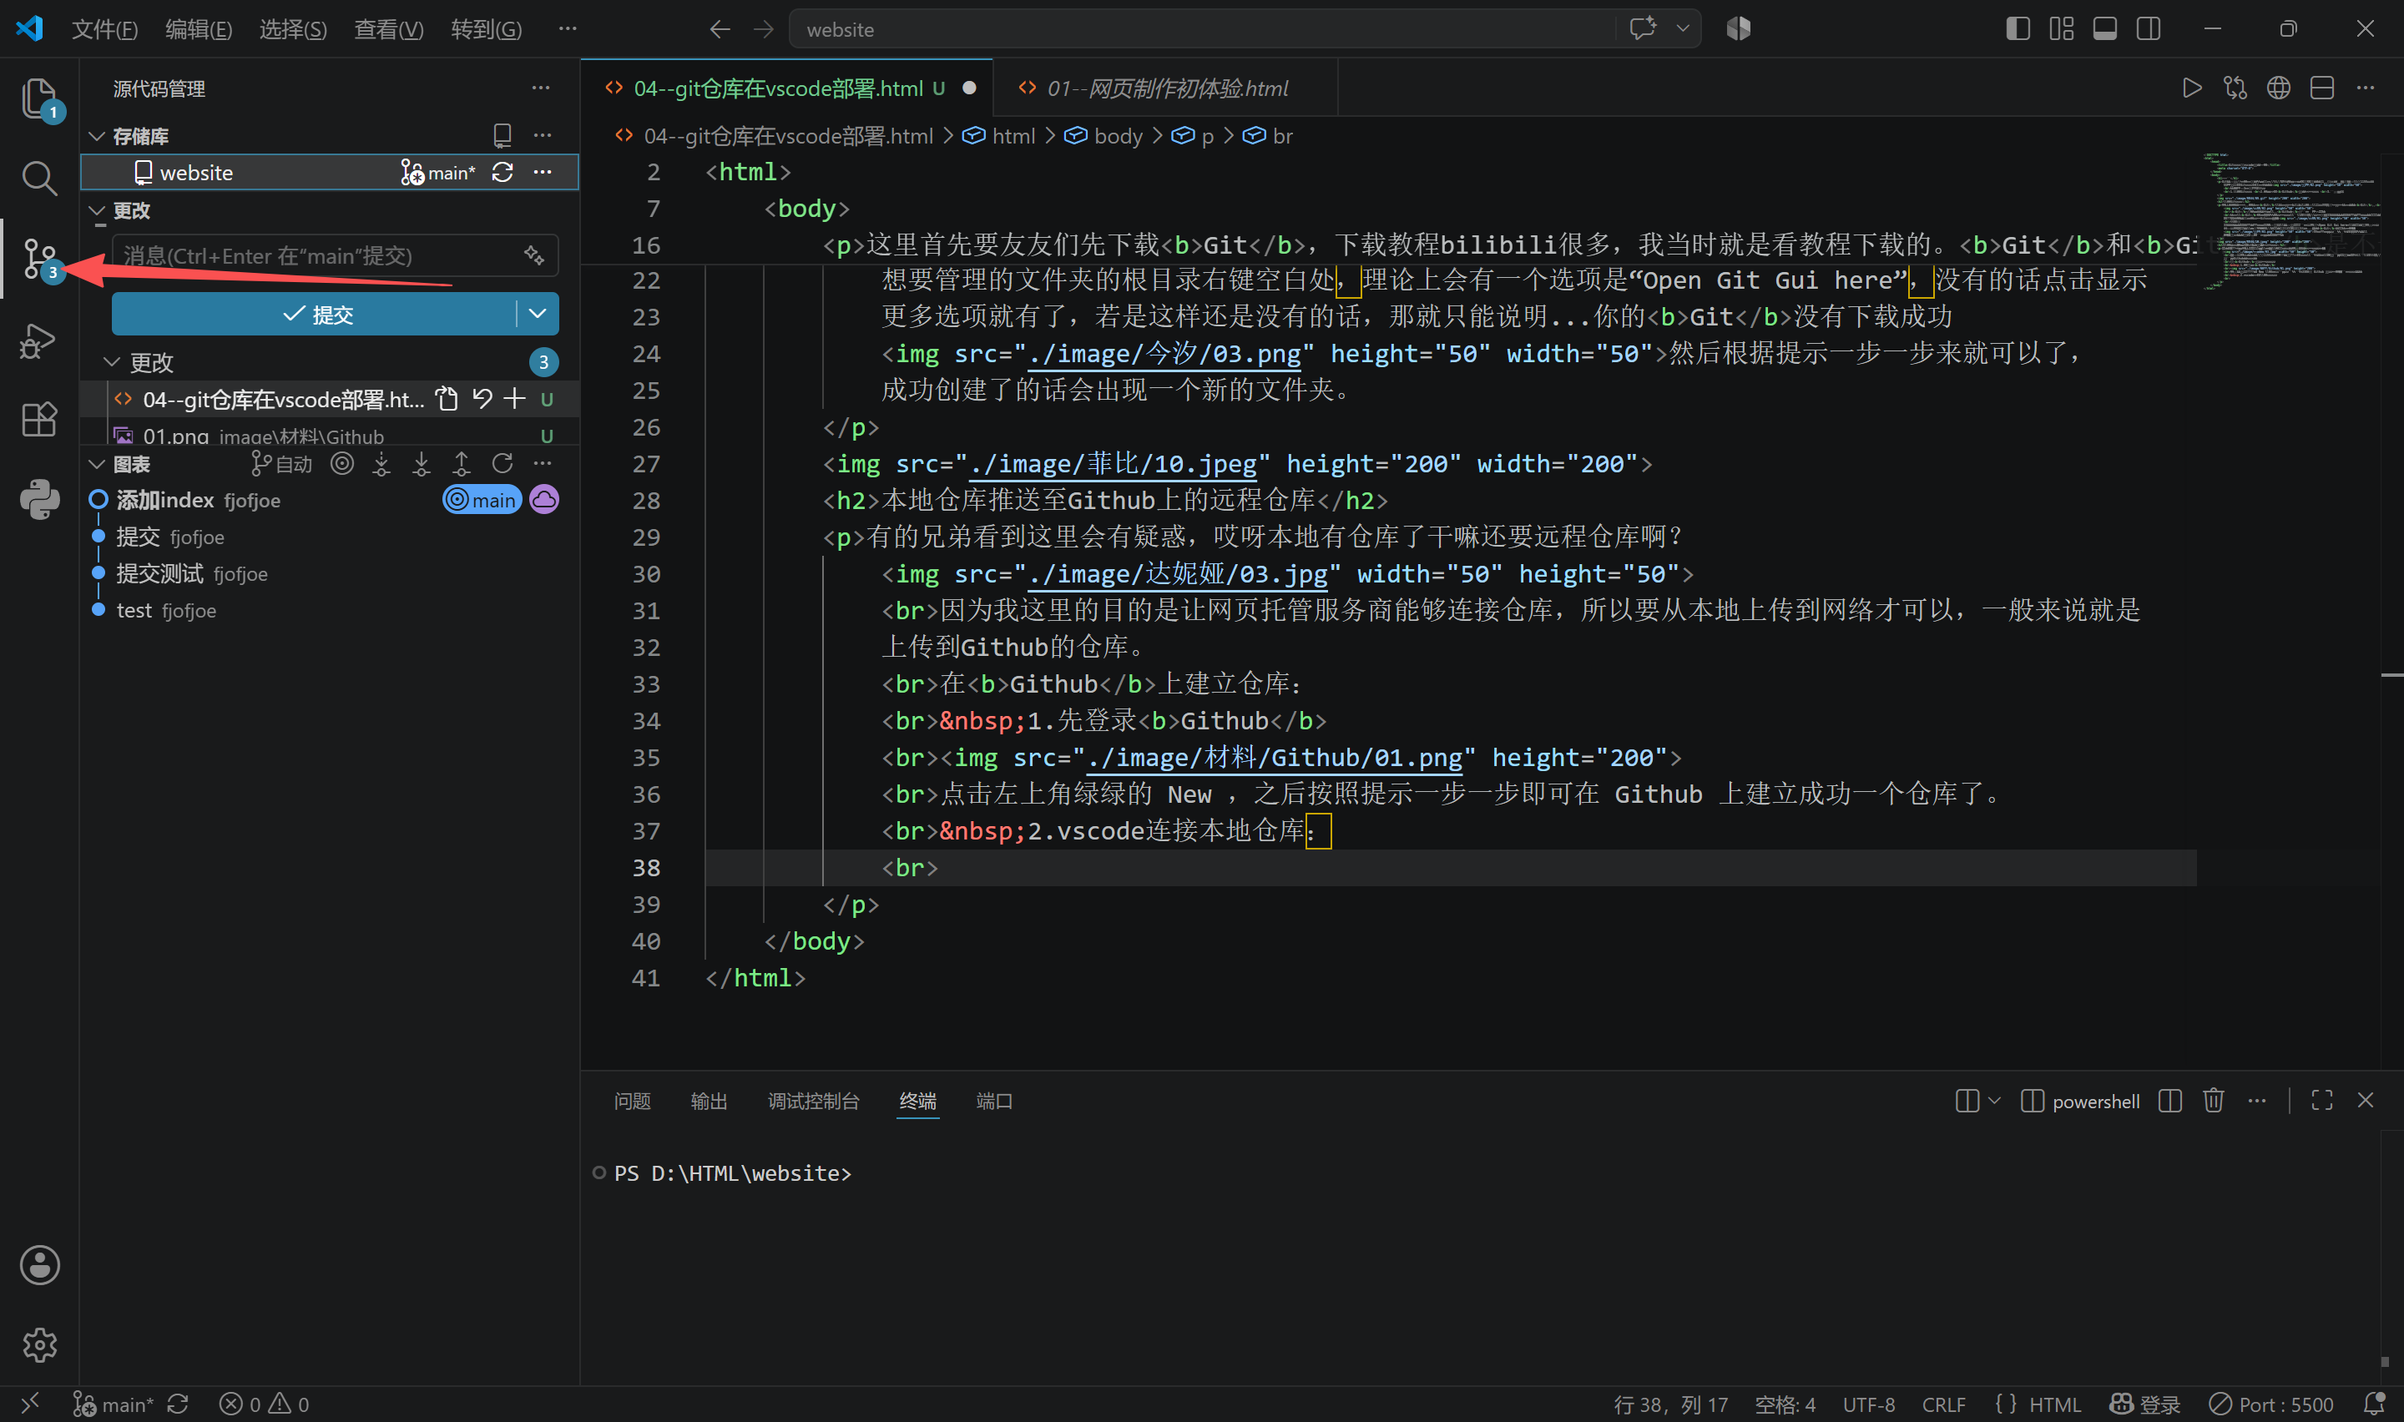Select 添加index commit in graph
The image size is (2404, 1422).
(x=329, y=499)
